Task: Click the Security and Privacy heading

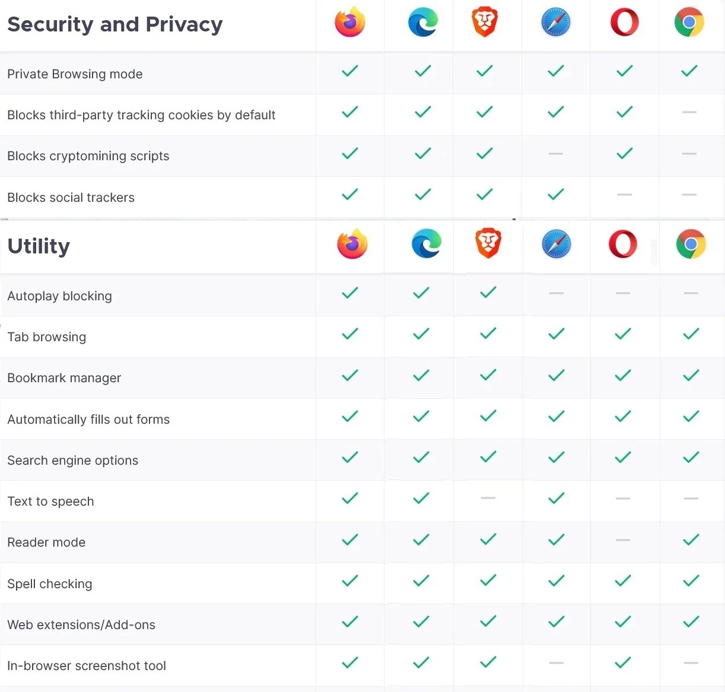Action: click(x=115, y=24)
